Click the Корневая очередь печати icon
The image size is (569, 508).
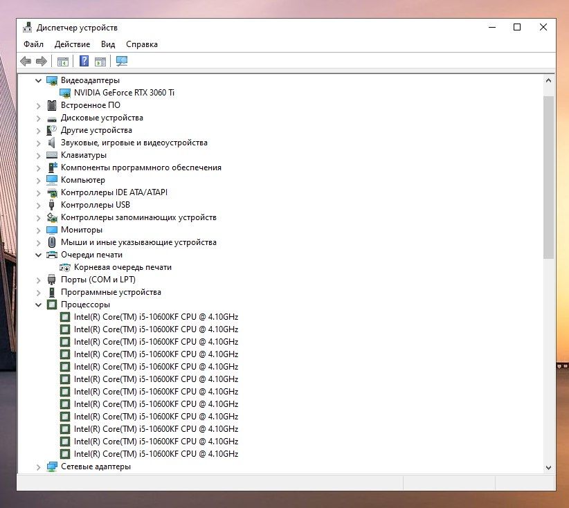(x=65, y=268)
